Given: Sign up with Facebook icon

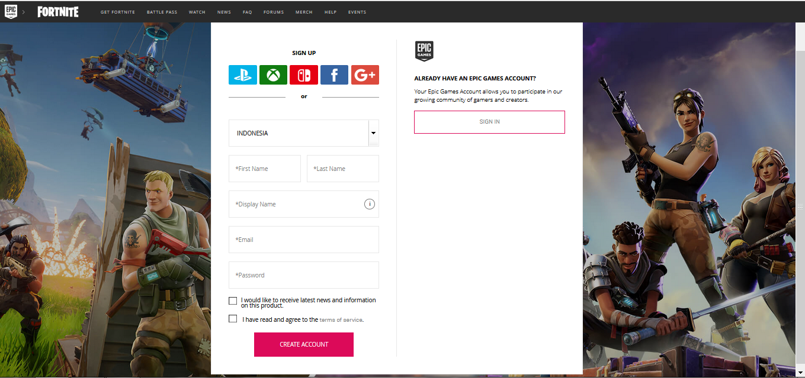Looking at the screenshot, I should [x=334, y=75].
